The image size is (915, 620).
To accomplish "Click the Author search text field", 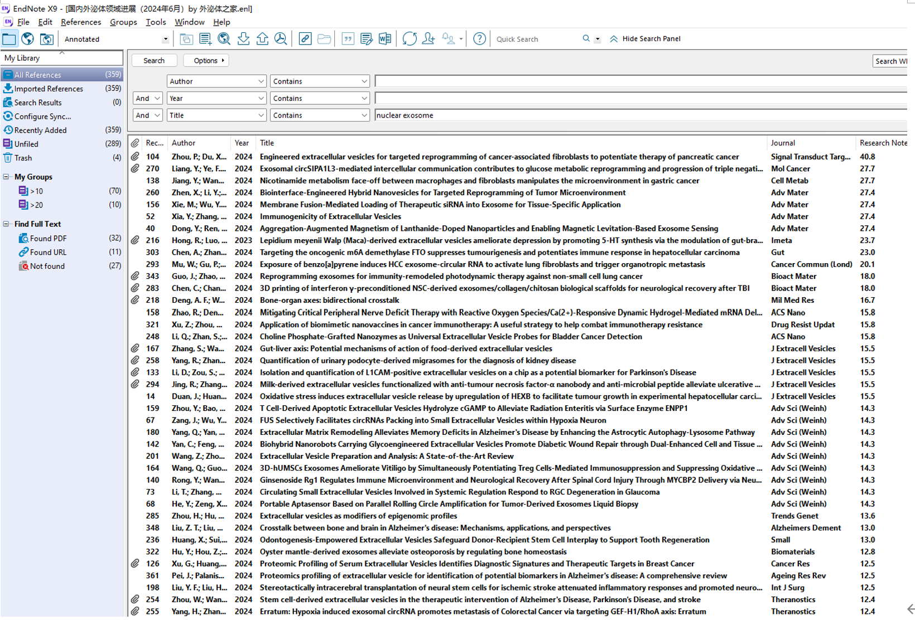I will tap(641, 81).
